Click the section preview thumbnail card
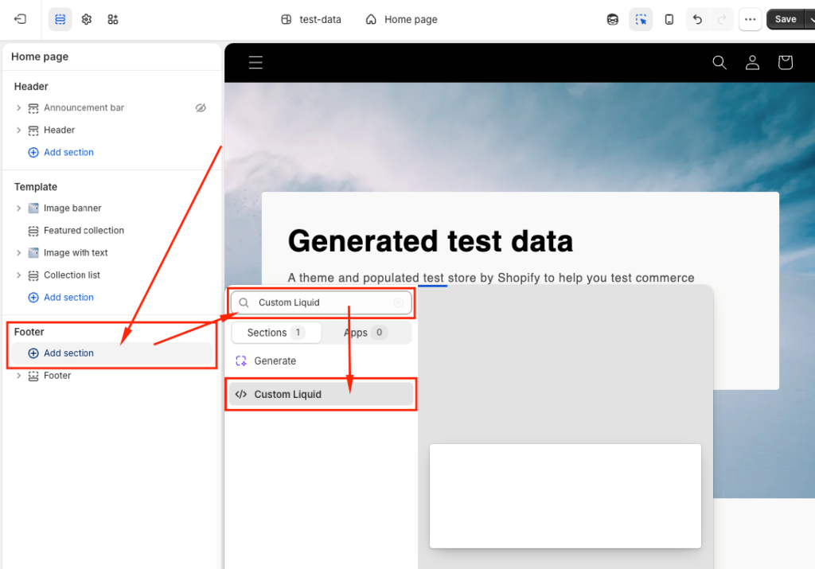This screenshot has width=815, height=569. [565, 496]
